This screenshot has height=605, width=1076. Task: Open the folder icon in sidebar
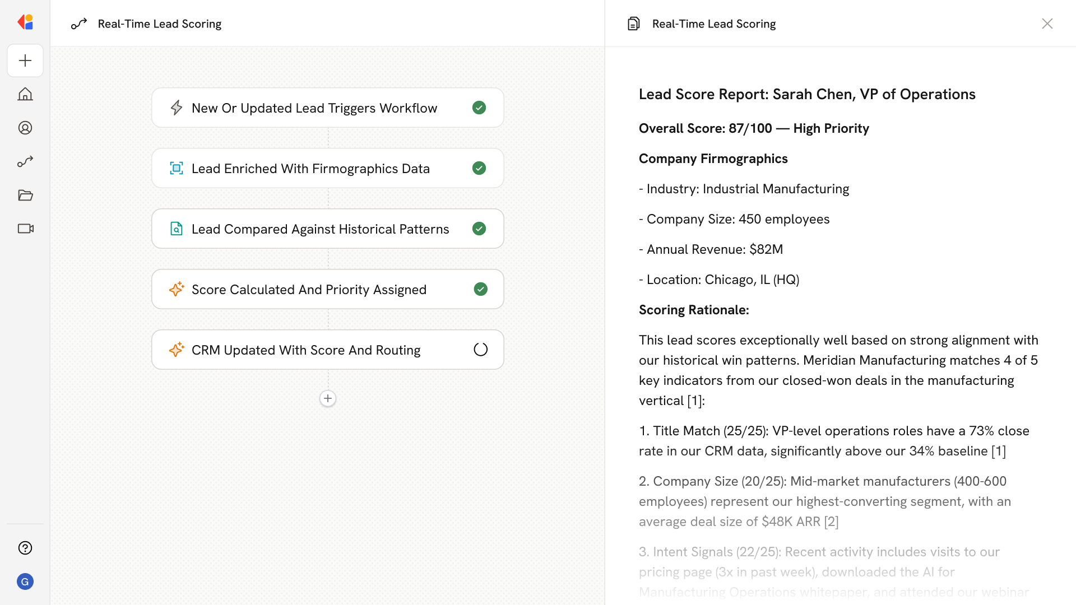click(25, 195)
